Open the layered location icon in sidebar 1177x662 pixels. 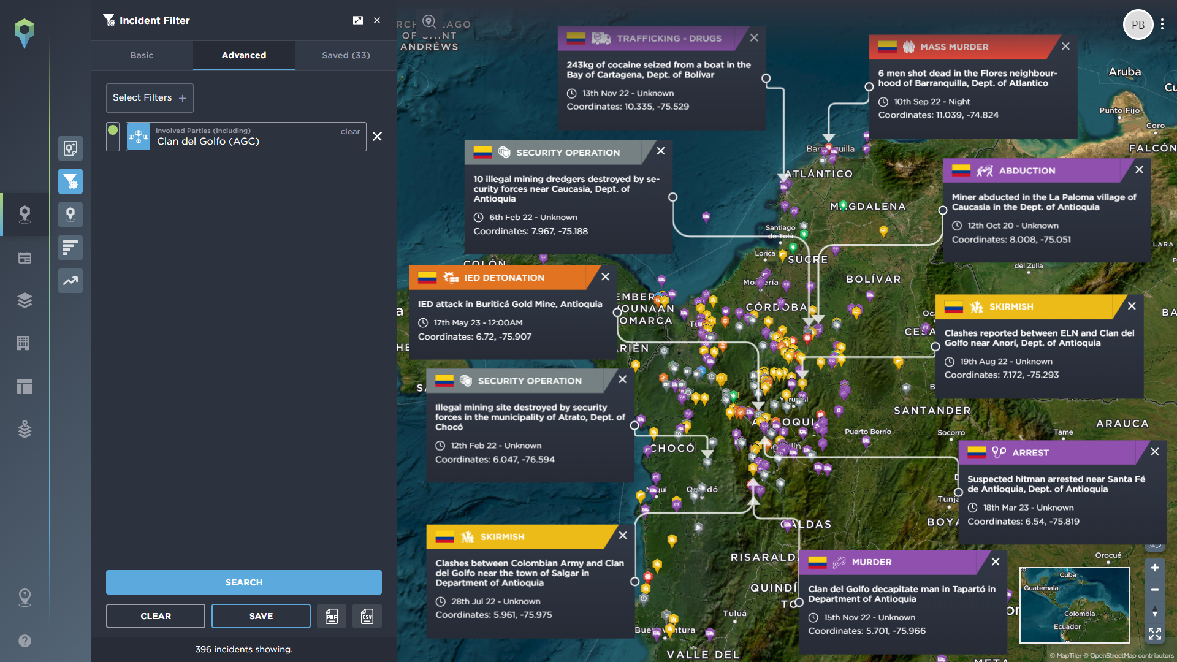click(25, 429)
